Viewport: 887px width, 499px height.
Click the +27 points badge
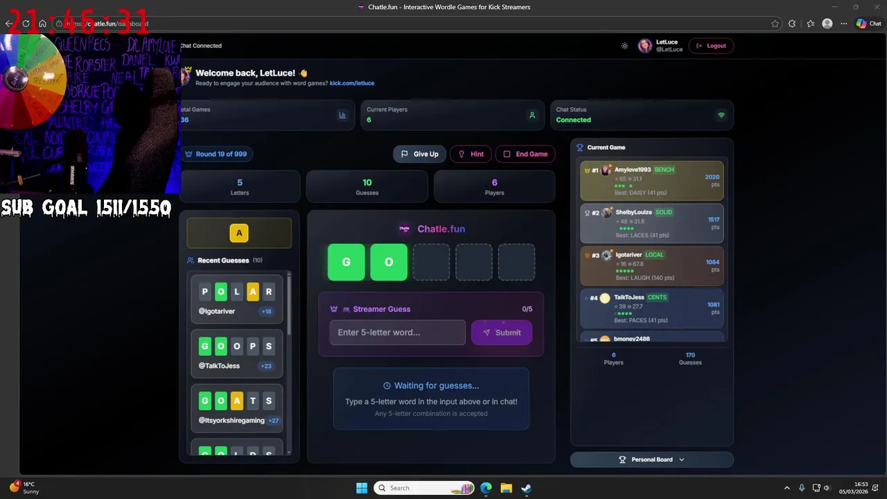click(x=274, y=421)
